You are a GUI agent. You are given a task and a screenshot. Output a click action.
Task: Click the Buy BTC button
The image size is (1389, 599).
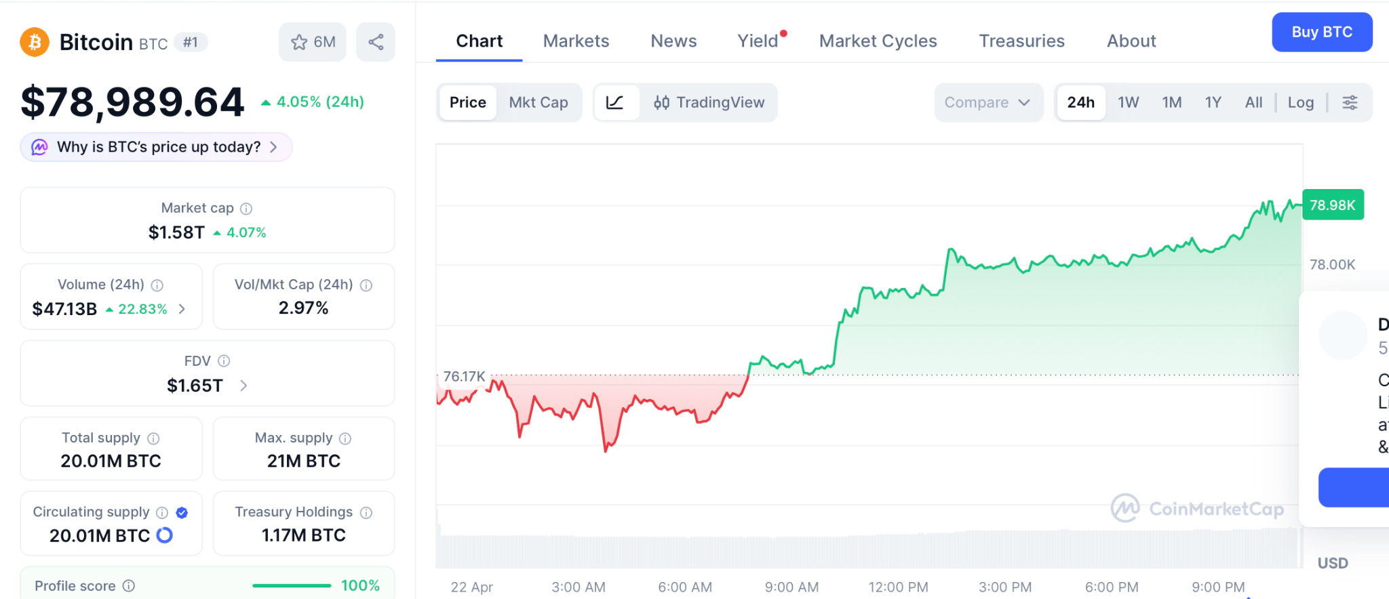(1321, 32)
